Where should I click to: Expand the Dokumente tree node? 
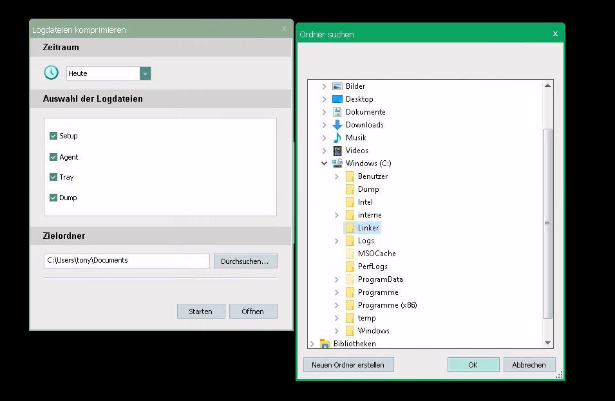325,112
